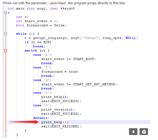Click the START_BOOT constant
Image resolution: width=158 pixels, height=140 pixels.
[84, 59]
